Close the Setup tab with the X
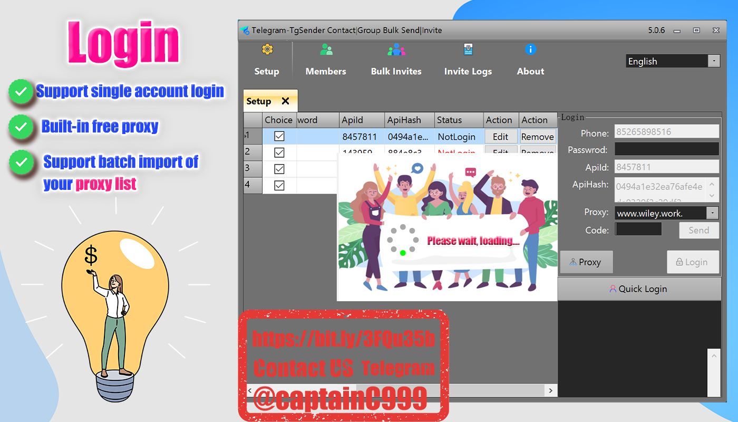Screen dimensions: 738x422 pyautogui.click(x=285, y=101)
